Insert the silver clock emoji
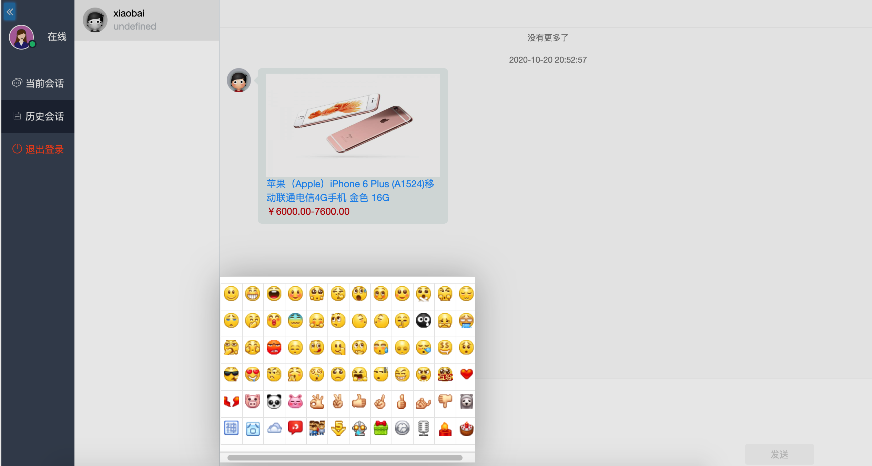 (x=402, y=428)
